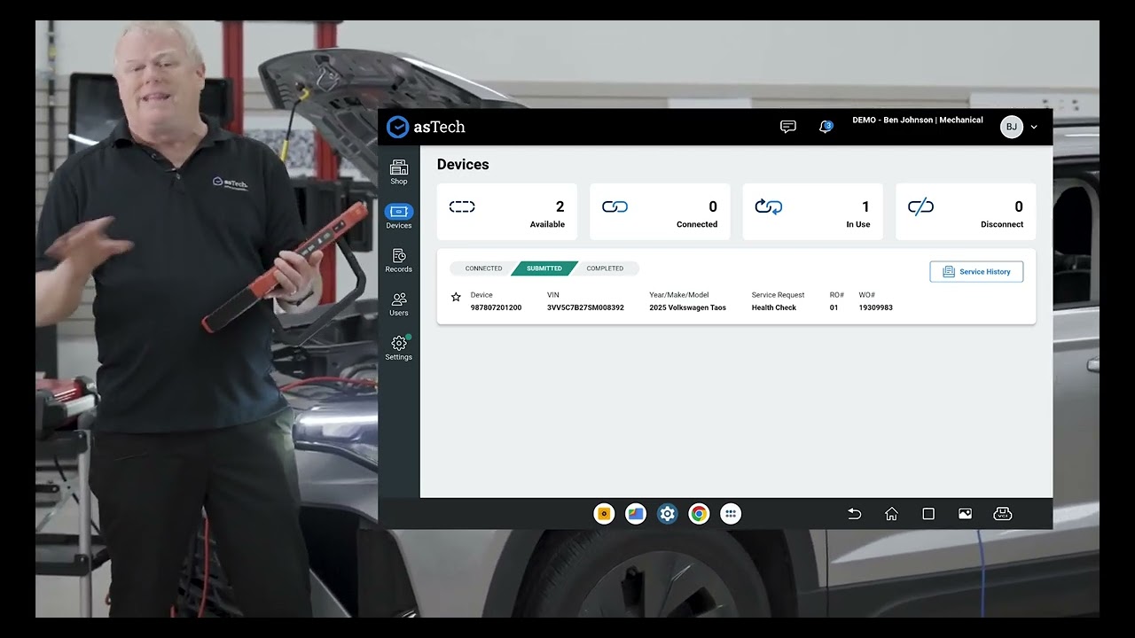Switch to the CONNECTED status tab

(x=483, y=268)
